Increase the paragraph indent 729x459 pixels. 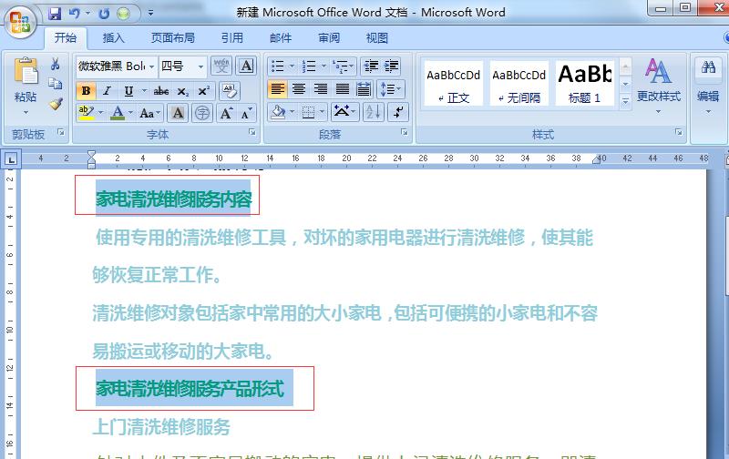point(392,66)
